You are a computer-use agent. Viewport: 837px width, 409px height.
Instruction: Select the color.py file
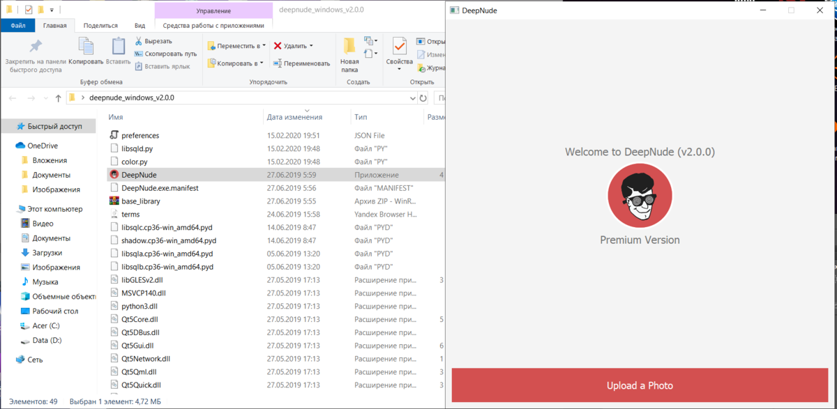tap(134, 162)
